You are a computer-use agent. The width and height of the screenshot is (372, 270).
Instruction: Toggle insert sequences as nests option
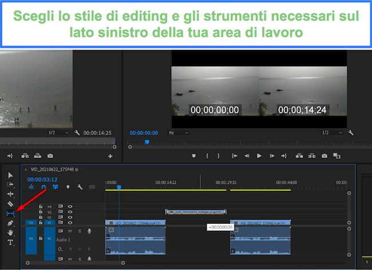(31, 187)
